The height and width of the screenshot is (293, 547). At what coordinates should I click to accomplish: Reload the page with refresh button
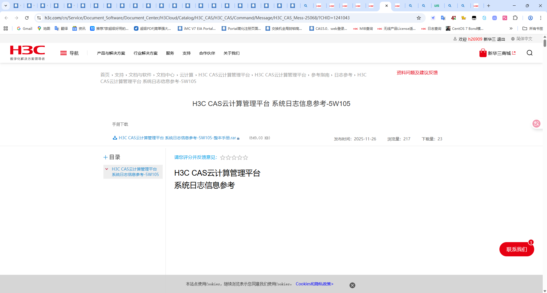pyautogui.click(x=27, y=18)
